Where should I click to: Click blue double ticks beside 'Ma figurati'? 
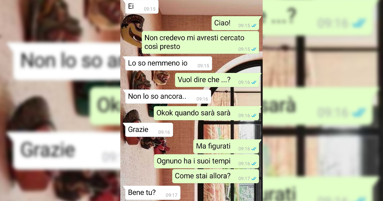coord(254,149)
